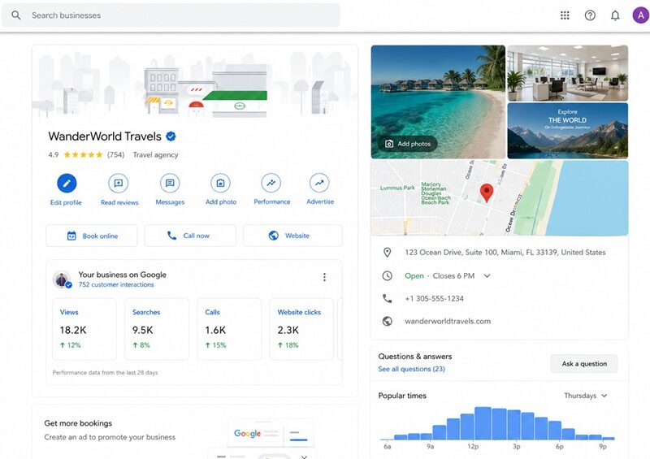Open the Google apps grid
This screenshot has height=459, width=650.
point(565,15)
